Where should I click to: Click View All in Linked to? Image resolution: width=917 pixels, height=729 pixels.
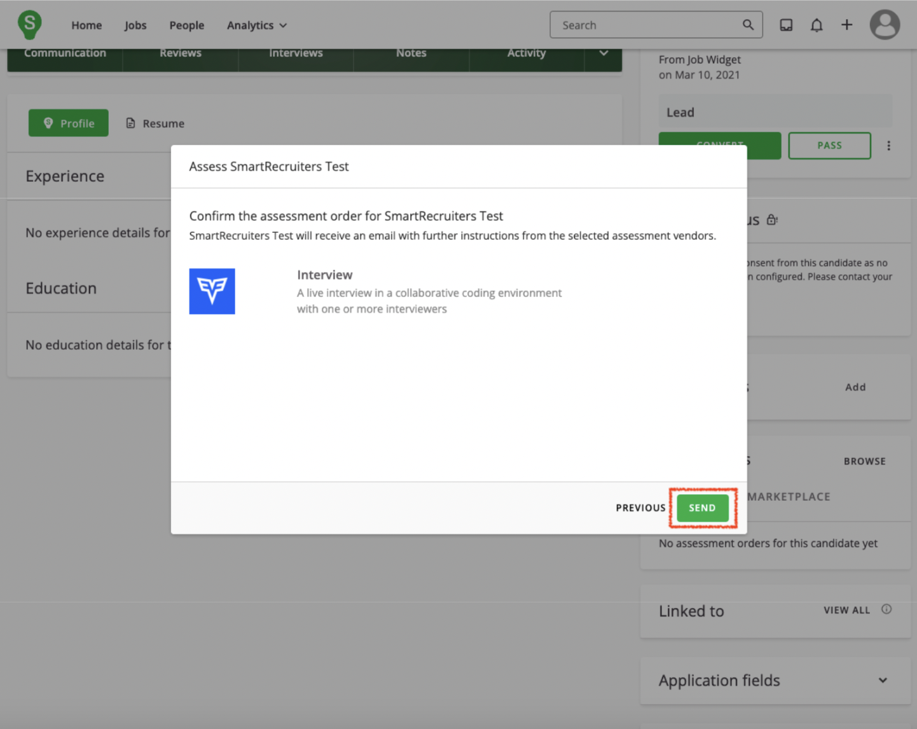pyautogui.click(x=846, y=610)
